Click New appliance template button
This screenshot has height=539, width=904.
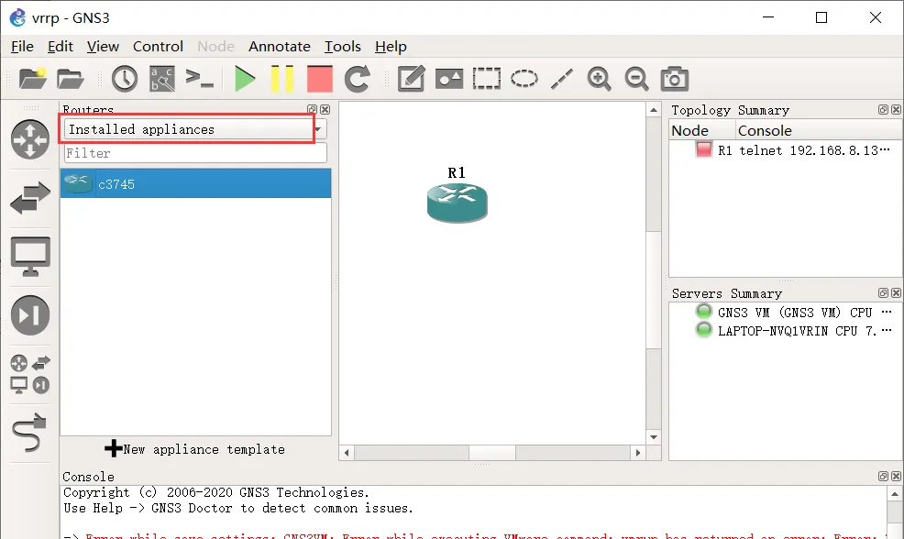[195, 449]
